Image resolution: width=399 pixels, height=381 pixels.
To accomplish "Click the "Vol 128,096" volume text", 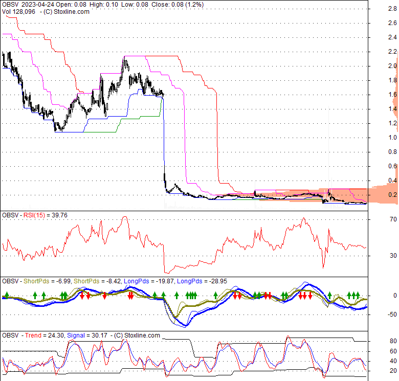I will [x=18, y=12].
